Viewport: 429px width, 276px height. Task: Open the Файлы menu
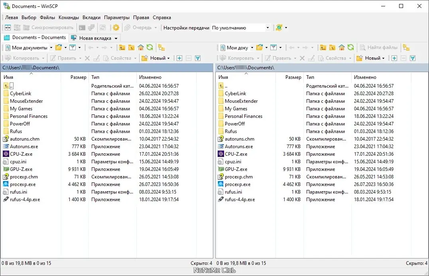47,18
